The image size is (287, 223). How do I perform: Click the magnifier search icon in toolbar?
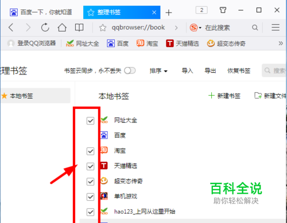255,28
